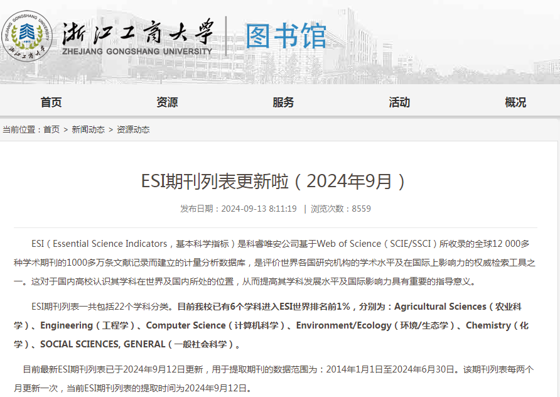Viewport: 560px width, 397px height.
Task: Click ZHEJIANG GONGSHANG UNIVERSITY English text
Action: (x=137, y=52)
